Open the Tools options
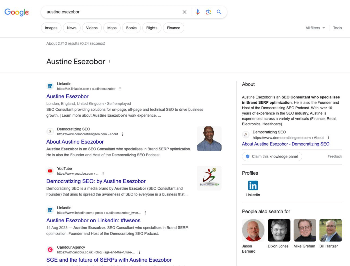This screenshot has height=266, width=350. 337,28
